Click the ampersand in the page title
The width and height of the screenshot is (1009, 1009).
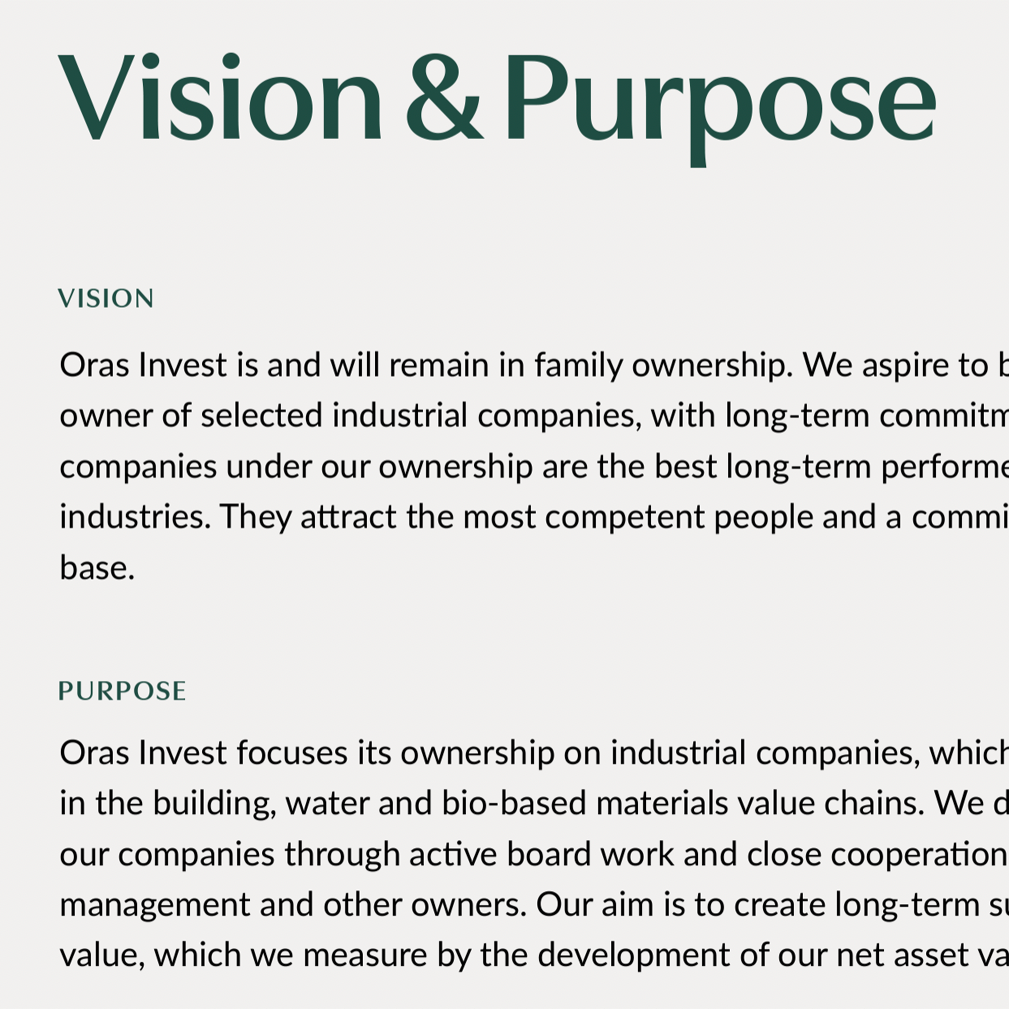(x=444, y=98)
